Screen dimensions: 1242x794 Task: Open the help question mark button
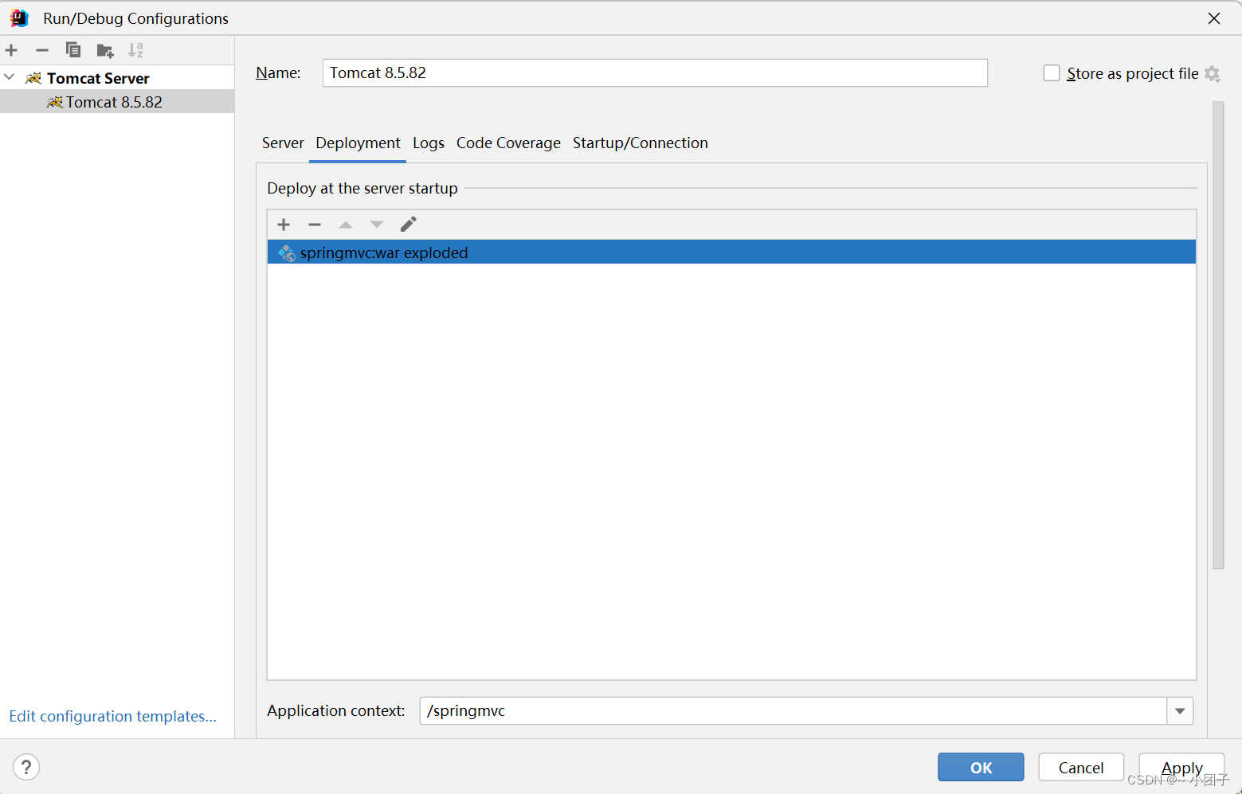pos(26,767)
